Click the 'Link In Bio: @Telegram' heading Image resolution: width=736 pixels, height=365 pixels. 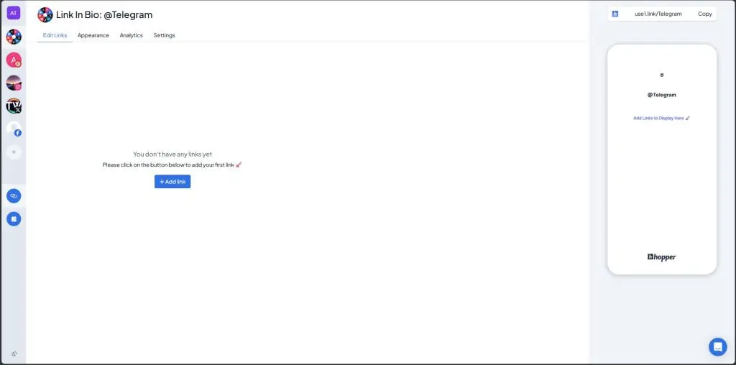pos(104,14)
